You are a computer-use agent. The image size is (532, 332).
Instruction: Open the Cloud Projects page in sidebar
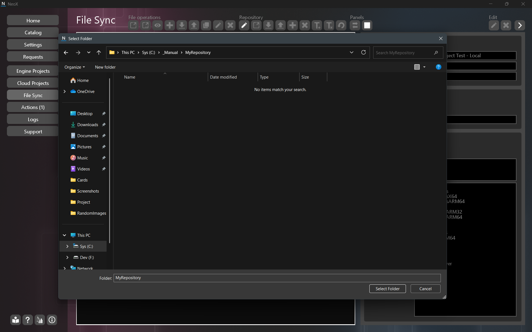tap(33, 83)
